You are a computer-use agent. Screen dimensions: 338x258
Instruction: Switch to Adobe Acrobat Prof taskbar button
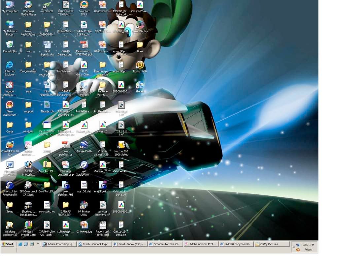[201, 244]
